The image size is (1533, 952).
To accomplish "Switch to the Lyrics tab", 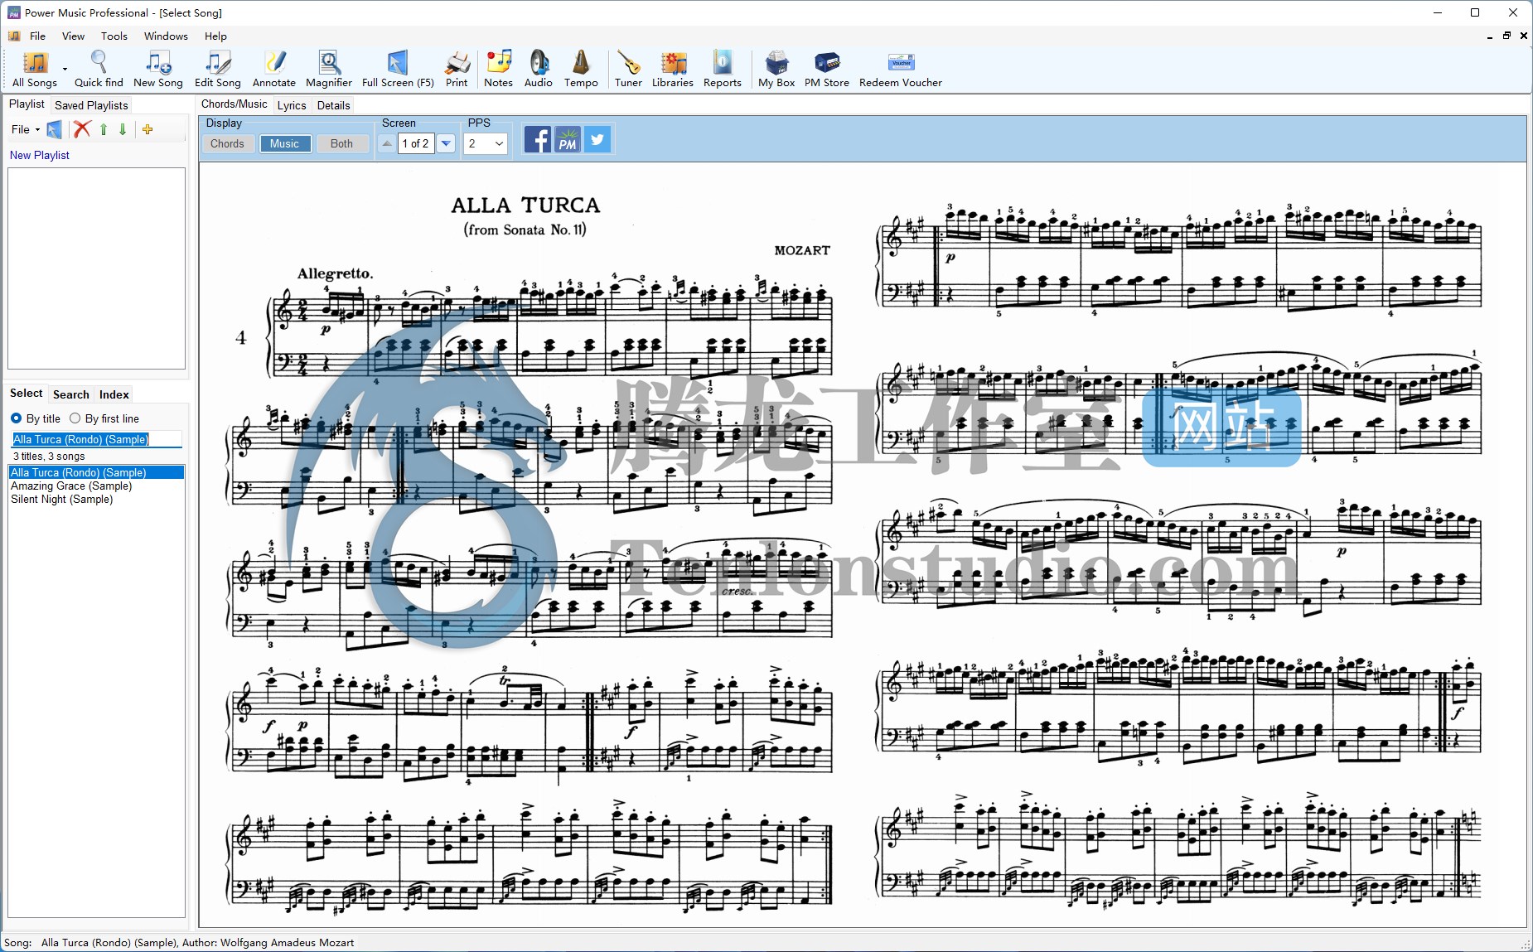I will (292, 105).
